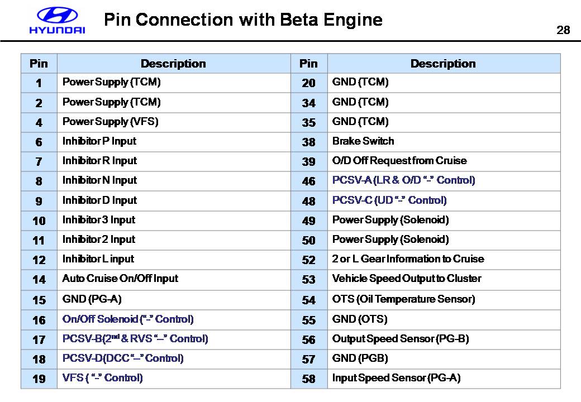Click the O/D Off Request from Cruise cell
The width and height of the screenshot is (581, 402).
click(x=399, y=161)
